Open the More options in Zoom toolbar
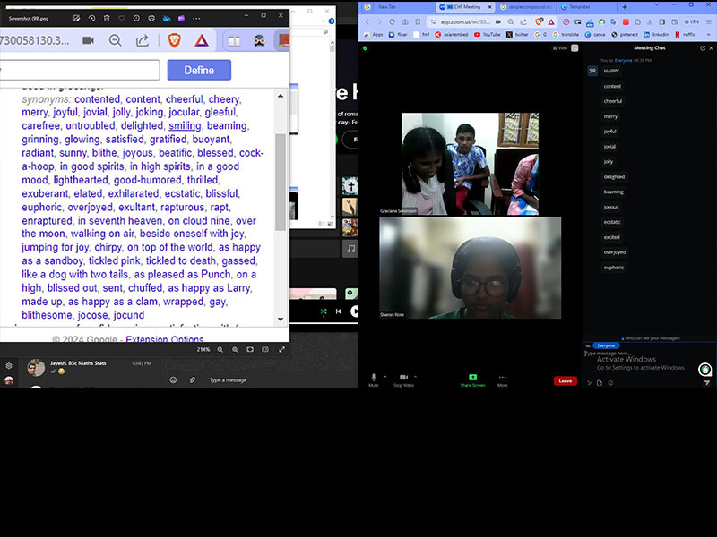Screen dimensions: 717x537 tap(502, 379)
